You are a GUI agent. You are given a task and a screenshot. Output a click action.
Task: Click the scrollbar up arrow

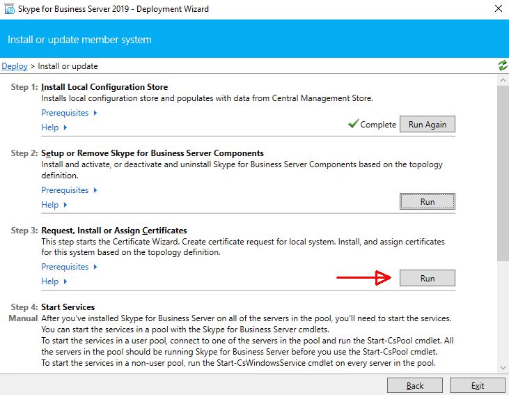(x=503, y=80)
